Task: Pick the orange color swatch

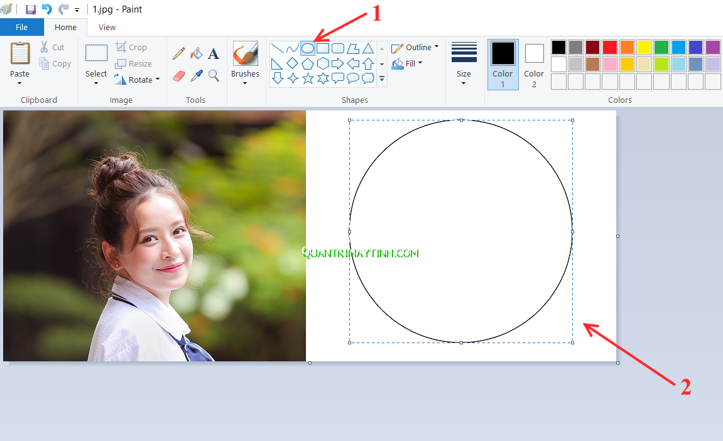Action: (x=627, y=48)
